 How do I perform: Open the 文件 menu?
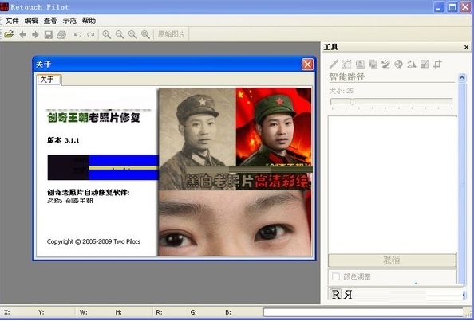[x=12, y=21]
